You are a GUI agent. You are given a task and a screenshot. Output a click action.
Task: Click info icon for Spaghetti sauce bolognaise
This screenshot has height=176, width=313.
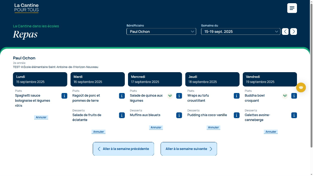64,96
